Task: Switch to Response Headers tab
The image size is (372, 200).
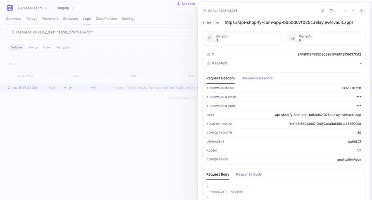Action: point(257,78)
